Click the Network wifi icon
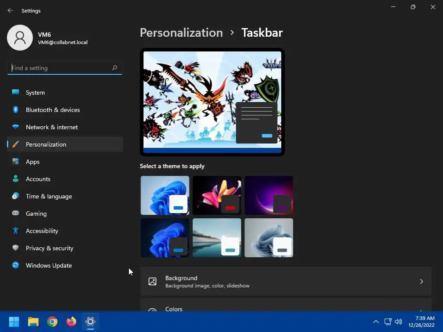Image resolution: width=443 pixels, height=332 pixels. click(16, 127)
